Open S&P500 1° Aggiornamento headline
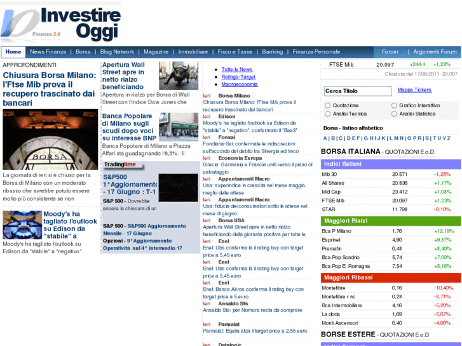Screen dimensions: 462x346 130,184
